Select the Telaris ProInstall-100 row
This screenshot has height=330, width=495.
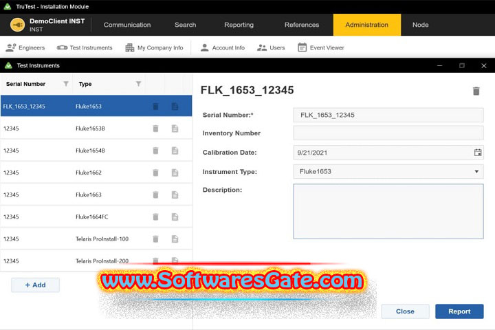pyautogui.click(x=96, y=239)
